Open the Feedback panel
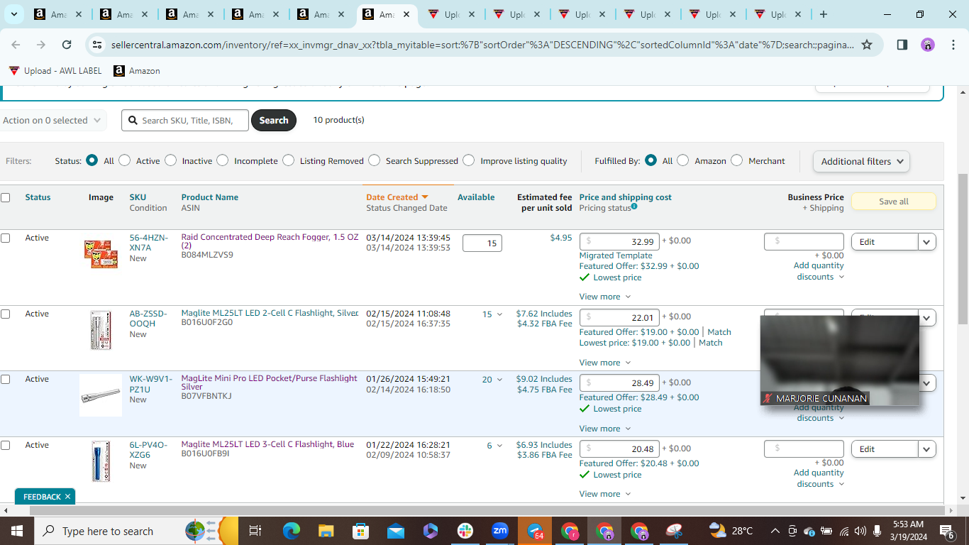This screenshot has width=969, height=545. pos(41,497)
